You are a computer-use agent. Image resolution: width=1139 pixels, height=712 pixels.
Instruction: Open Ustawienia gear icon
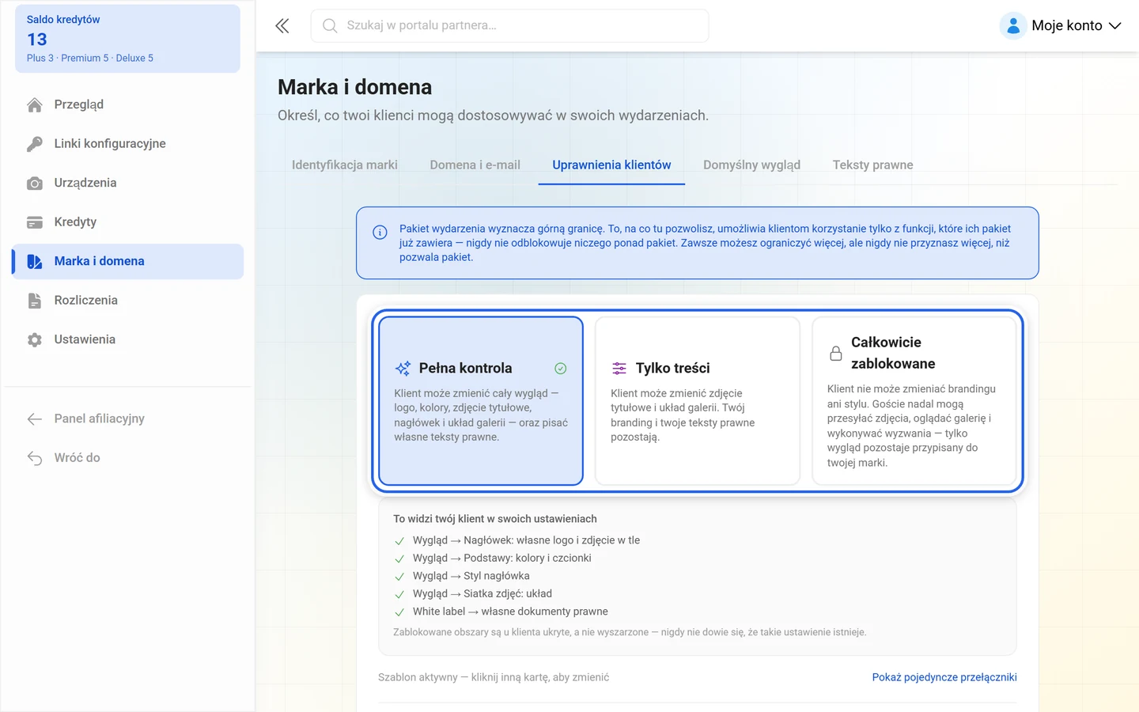point(35,340)
